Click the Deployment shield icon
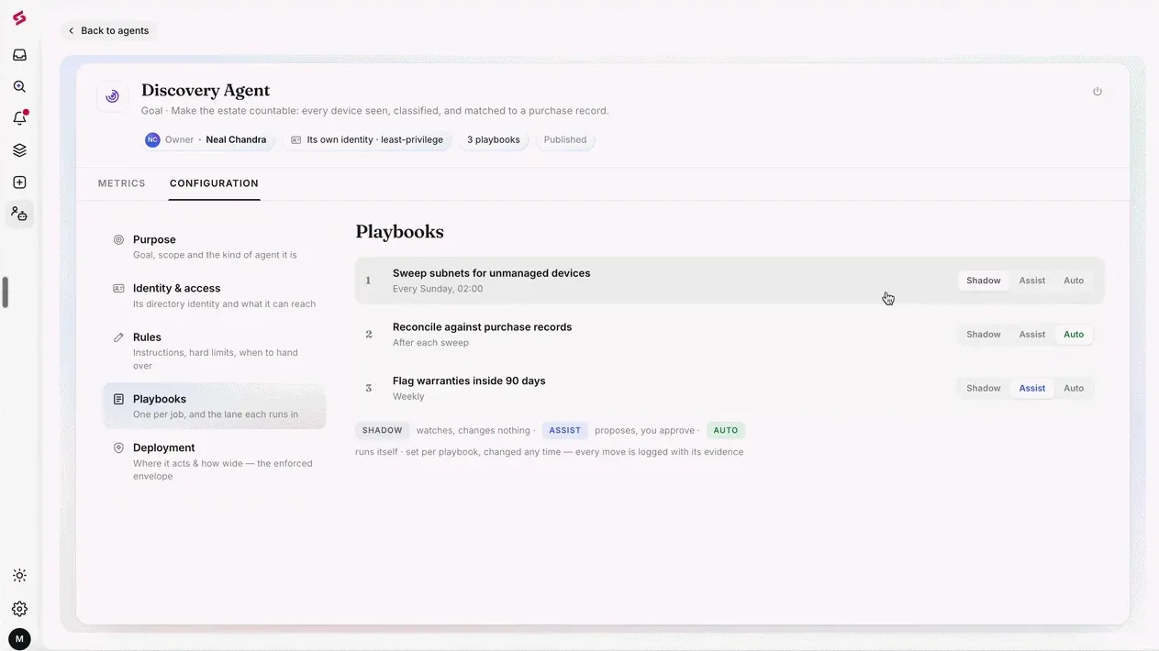This screenshot has height=651, width=1159. pos(118,447)
